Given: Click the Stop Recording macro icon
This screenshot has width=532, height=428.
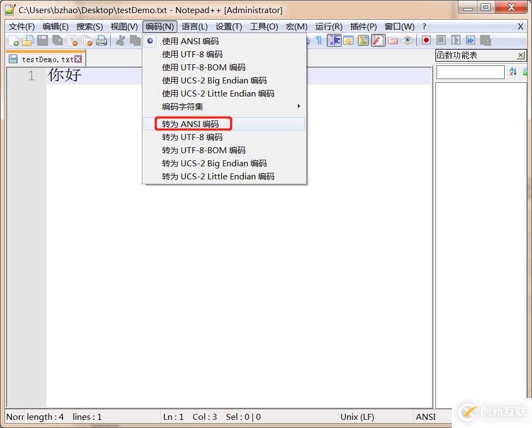Looking at the screenshot, I should [441, 40].
